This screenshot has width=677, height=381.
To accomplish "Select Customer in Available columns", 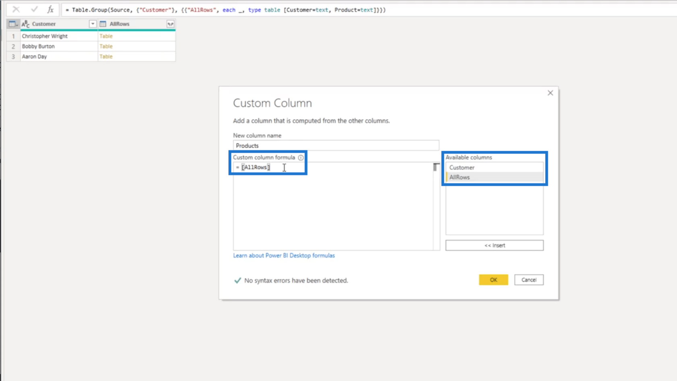I will tap(494, 167).
